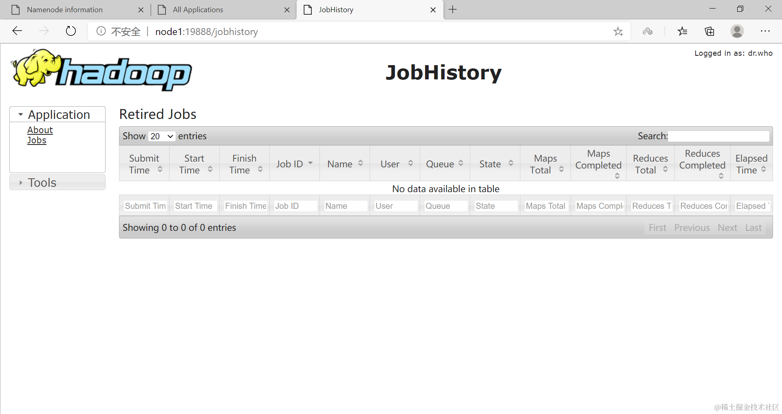Open a new browser tab
Image resolution: width=782 pixels, height=414 pixels.
452,9
